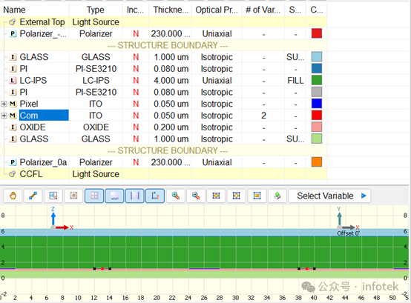Open the Select Variable dropdown
The image size is (411, 303).
coord(329,196)
